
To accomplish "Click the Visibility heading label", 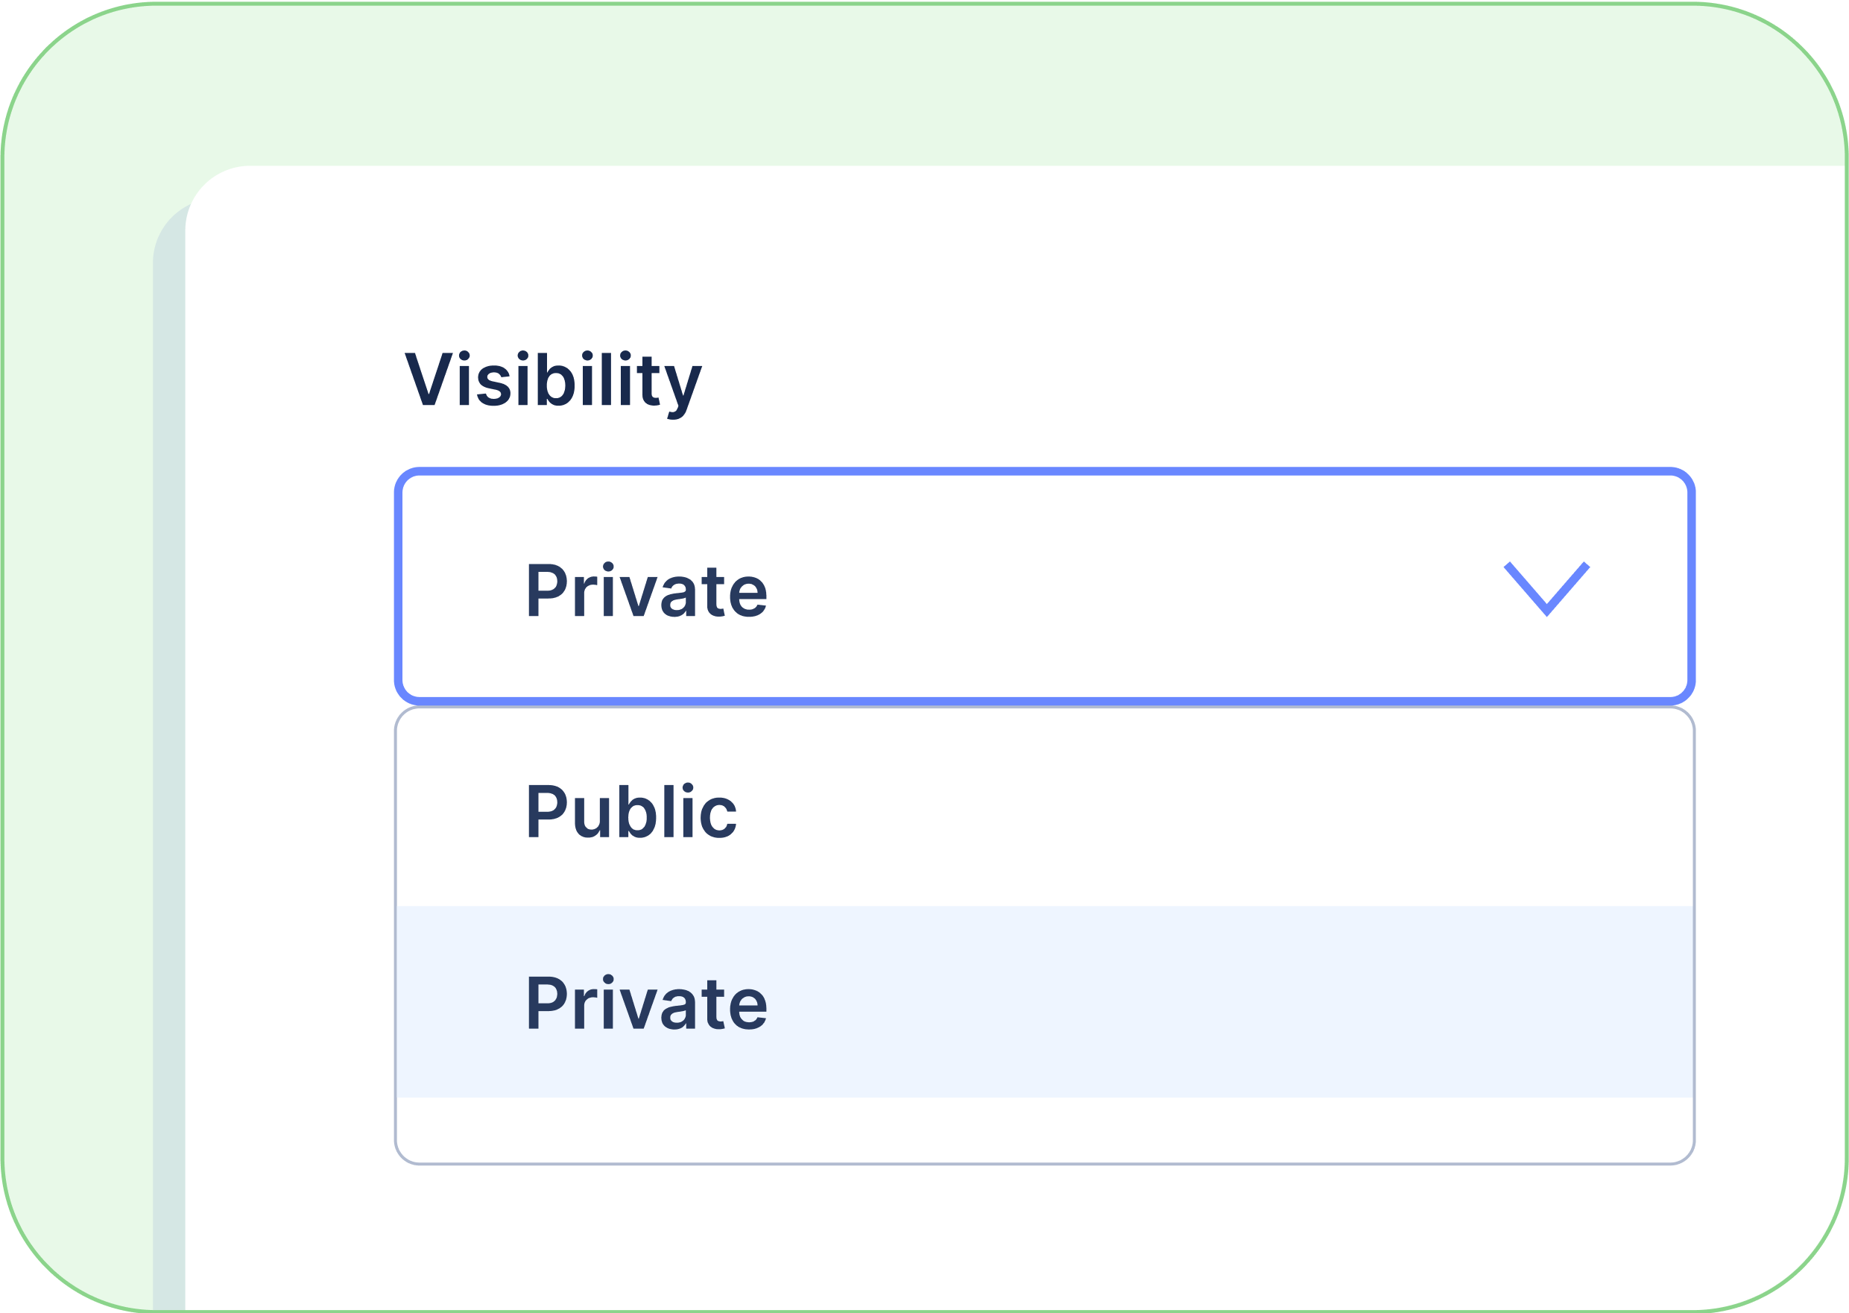I will pos(553,380).
